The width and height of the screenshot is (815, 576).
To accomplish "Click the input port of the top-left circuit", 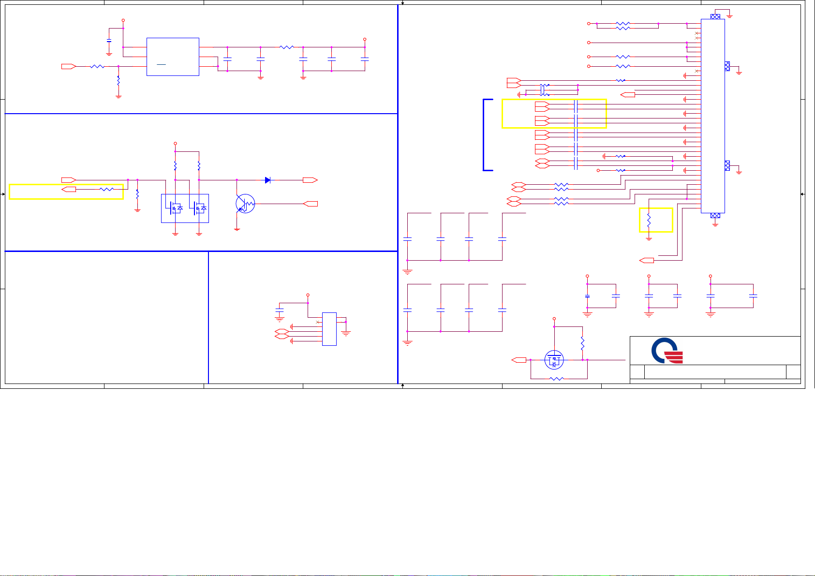I will [69, 66].
